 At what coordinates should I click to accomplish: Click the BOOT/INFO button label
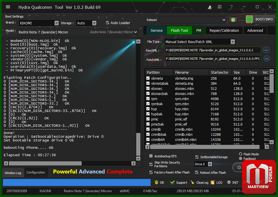click(264, 19)
